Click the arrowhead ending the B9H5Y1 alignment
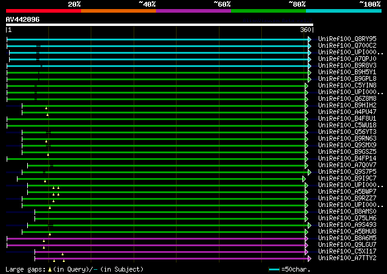Viewport: 387px width, 274px height. (310, 72)
